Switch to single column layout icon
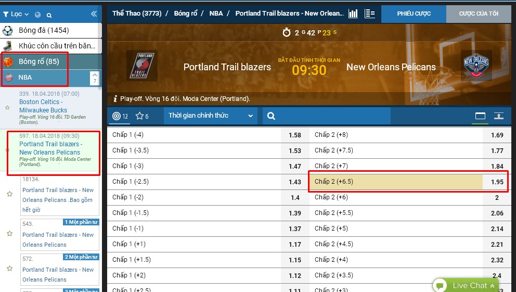This screenshot has width=516, height=292. [480, 116]
